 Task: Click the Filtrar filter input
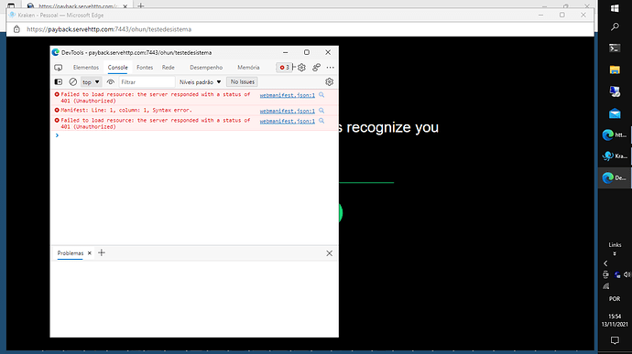pyautogui.click(x=147, y=82)
